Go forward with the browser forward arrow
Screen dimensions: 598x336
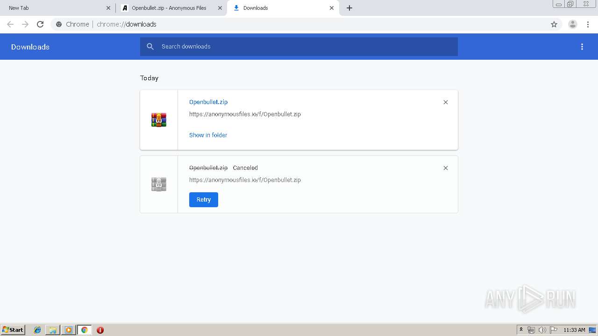(25, 24)
